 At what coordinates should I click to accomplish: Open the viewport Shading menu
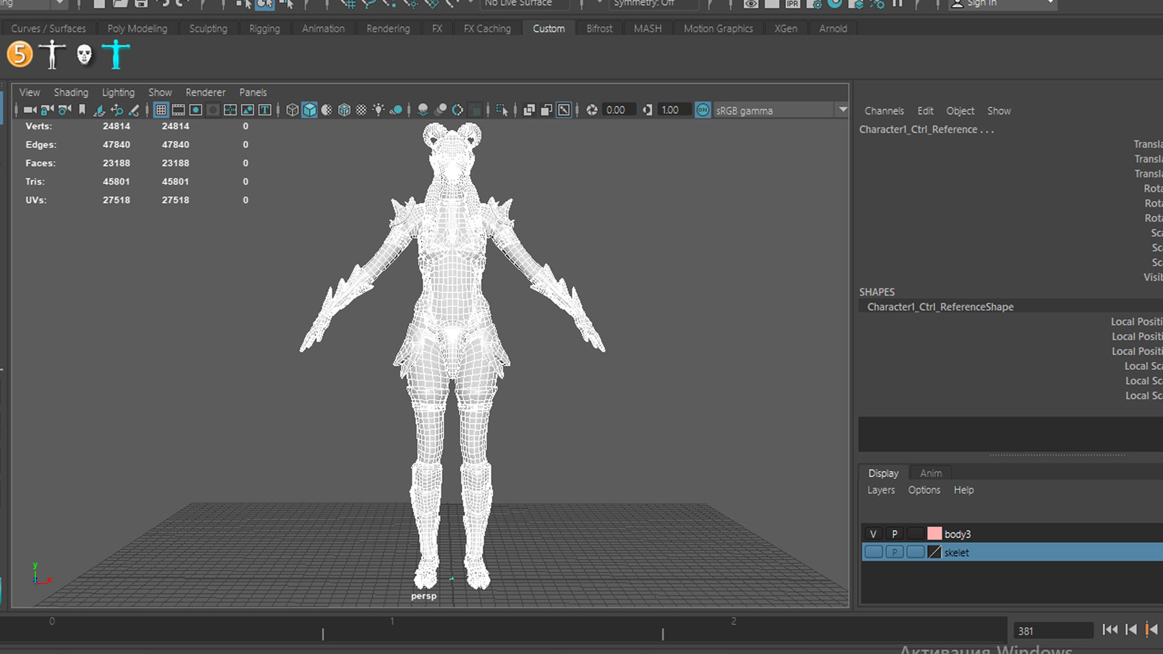pyautogui.click(x=71, y=92)
